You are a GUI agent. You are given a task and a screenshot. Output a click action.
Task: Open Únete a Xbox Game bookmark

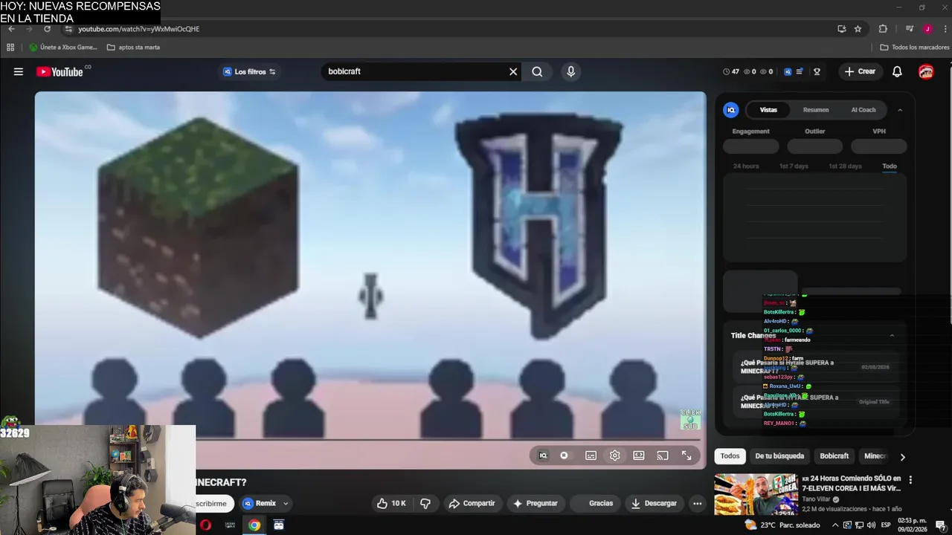click(63, 47)
